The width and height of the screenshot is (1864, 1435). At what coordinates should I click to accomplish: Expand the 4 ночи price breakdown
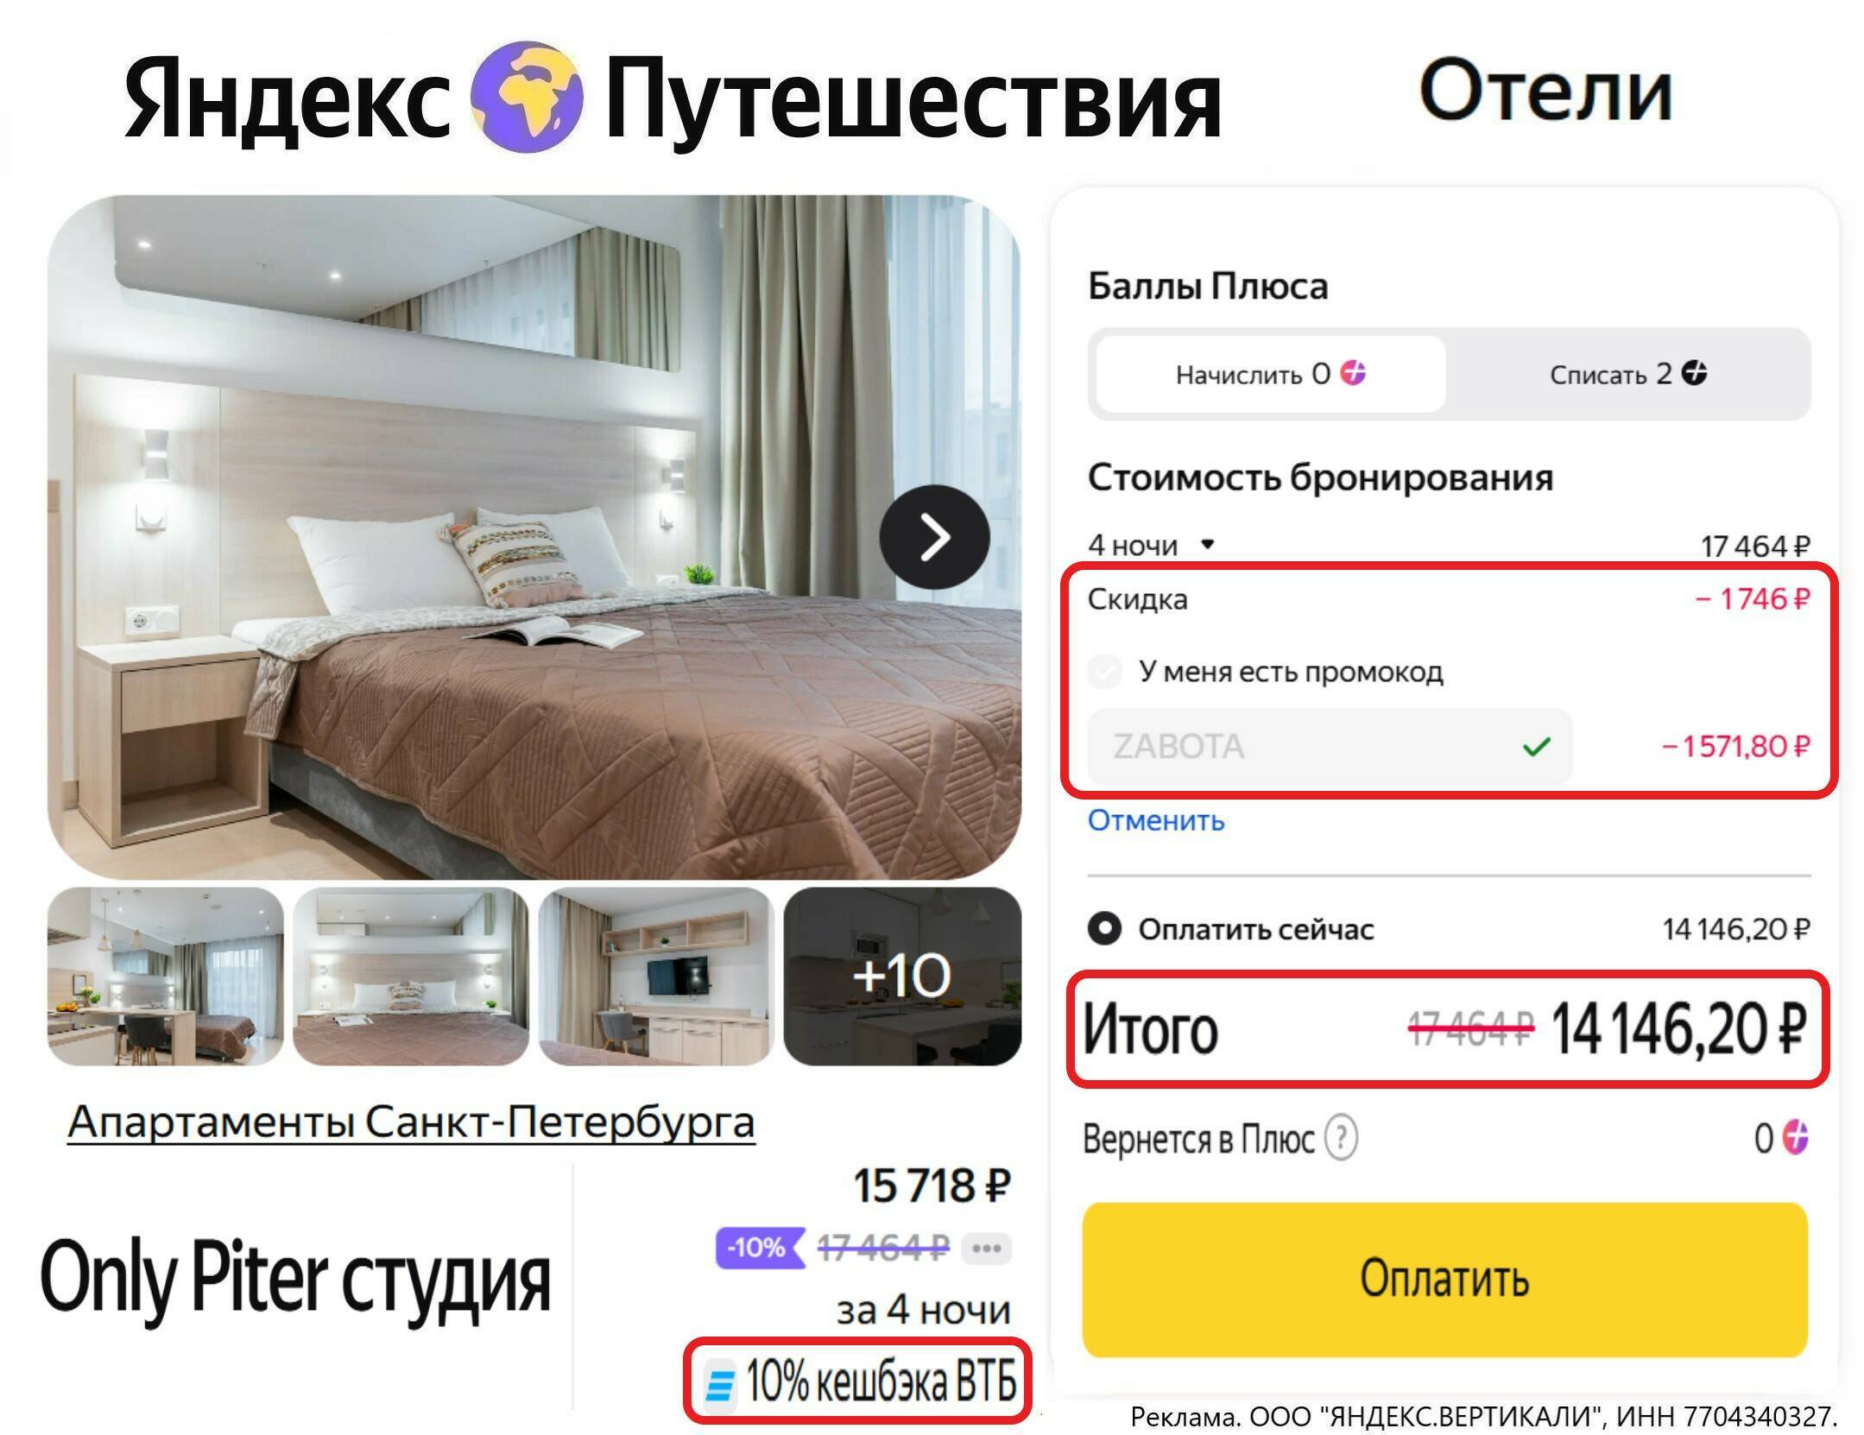1151,545
